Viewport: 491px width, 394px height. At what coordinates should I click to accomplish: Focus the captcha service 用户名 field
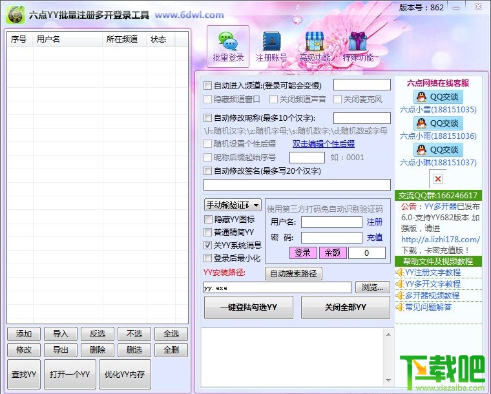click(x=331, y=222)
